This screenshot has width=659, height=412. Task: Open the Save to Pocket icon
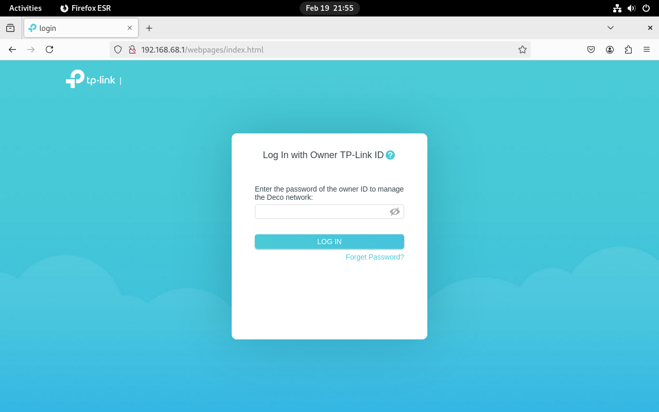point(591,49)
